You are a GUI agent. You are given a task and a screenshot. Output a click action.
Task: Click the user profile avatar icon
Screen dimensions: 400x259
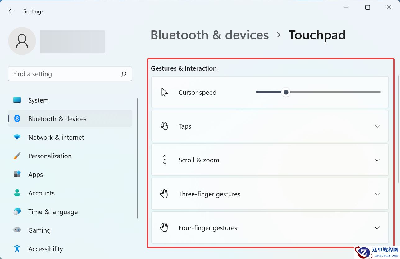(22, 41)
